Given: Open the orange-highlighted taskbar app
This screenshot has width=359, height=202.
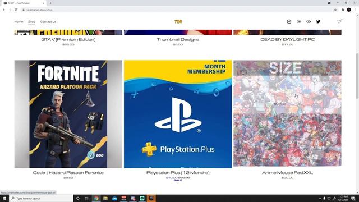Looking at the screenshot, I should point(151,198).
